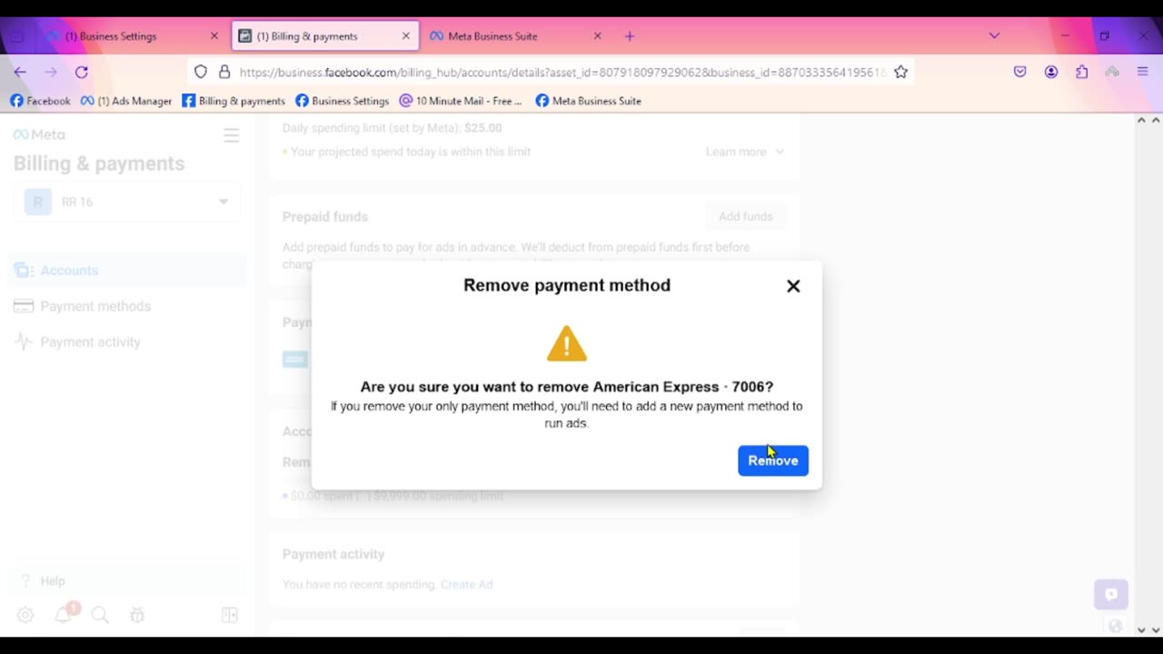
Task: Go back with browser back arrow
Action: pos(20,72)
